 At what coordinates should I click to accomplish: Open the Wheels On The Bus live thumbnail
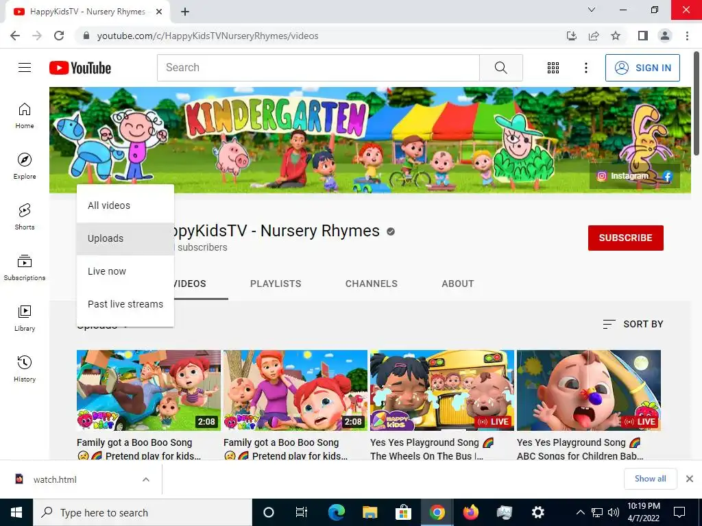pyautogui.click(x=442, y=390)
